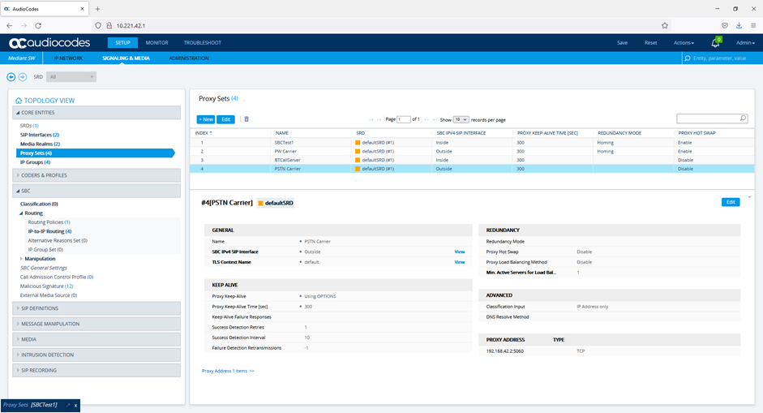The height and width of the screenshot is (413, 763).
Task: Expand the CODERS & PROFILES section
Action: click(96, 175)
